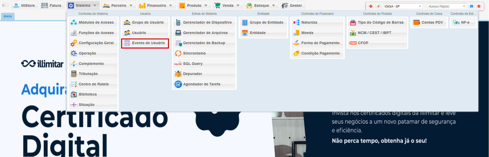Switch to the Início tab

(8, 16)
